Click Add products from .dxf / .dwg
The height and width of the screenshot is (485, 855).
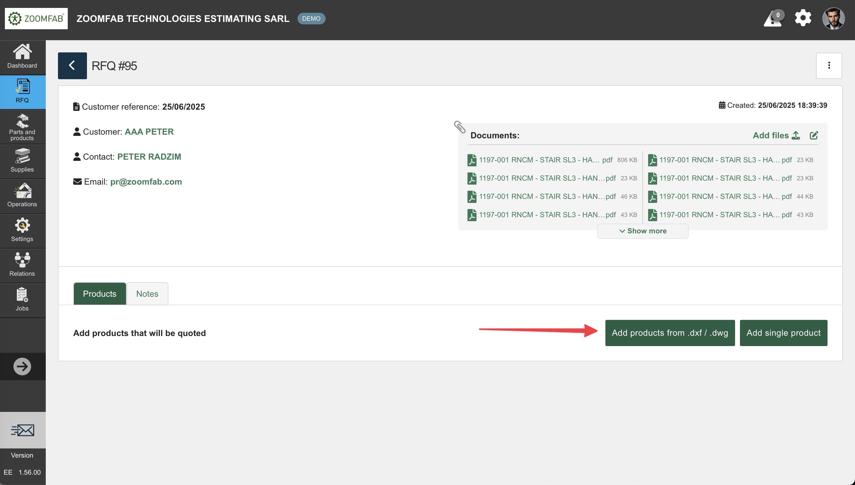coord(669,333)
